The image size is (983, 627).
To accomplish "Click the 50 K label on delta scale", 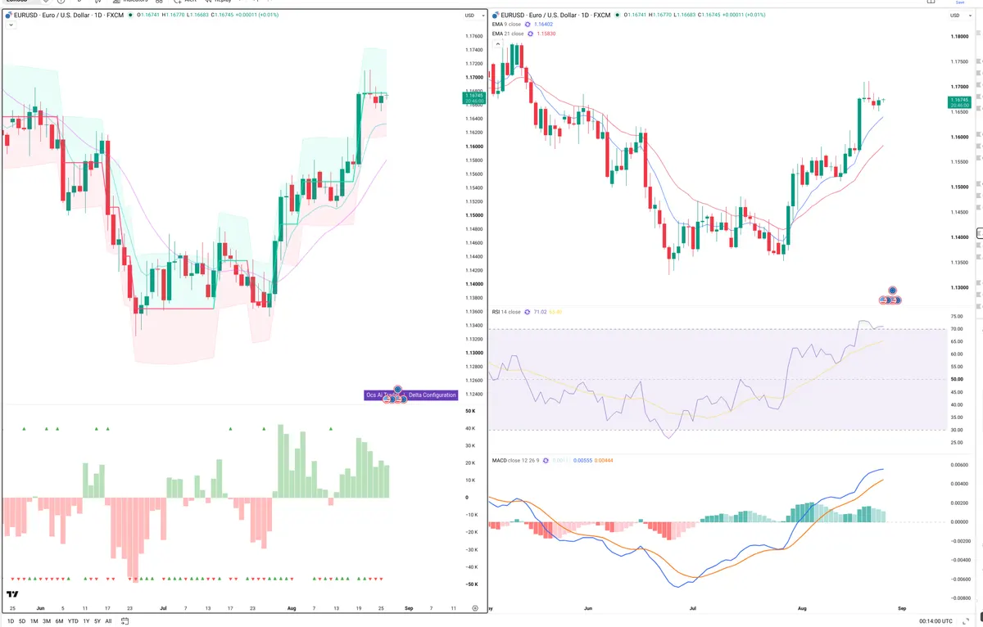I will tap(471, 412).
